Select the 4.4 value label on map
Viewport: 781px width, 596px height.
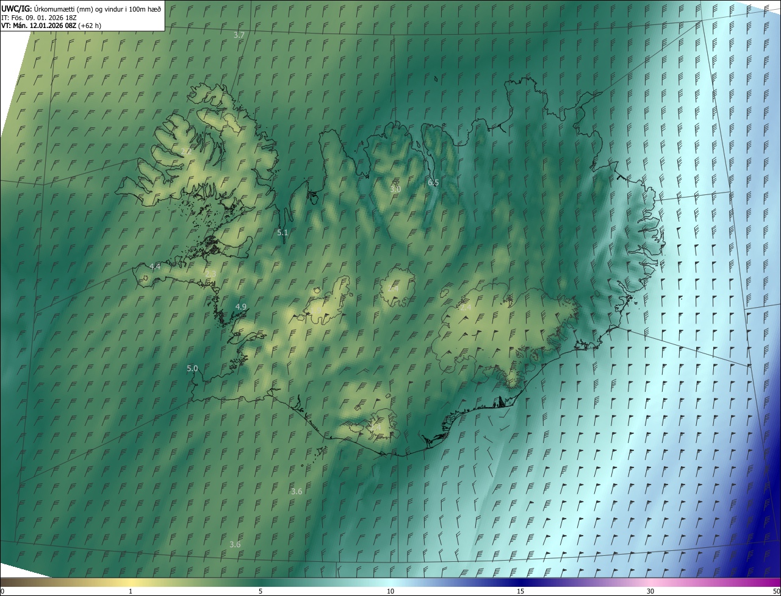[x=155, y=267]
